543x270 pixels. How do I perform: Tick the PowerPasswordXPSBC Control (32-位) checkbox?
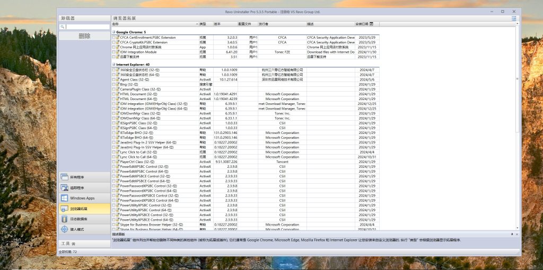click(113, 186)
